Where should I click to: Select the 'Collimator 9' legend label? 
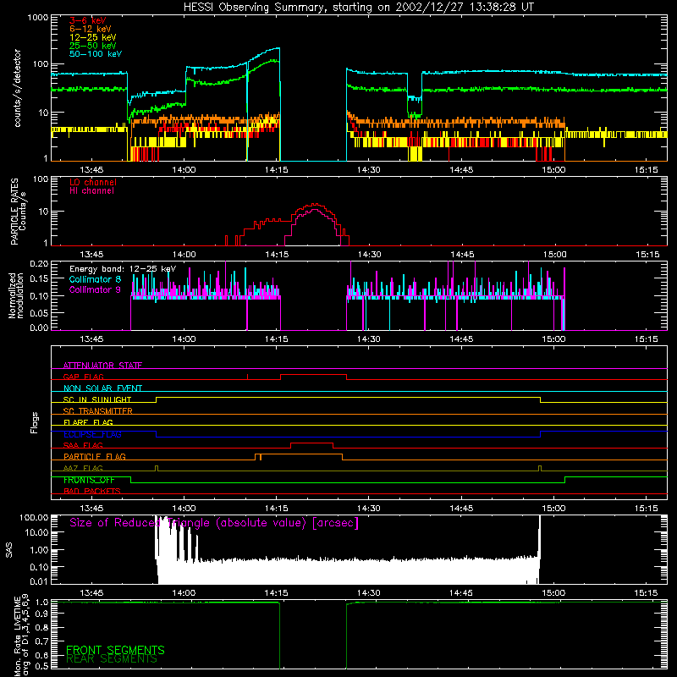tap(95, 289)
